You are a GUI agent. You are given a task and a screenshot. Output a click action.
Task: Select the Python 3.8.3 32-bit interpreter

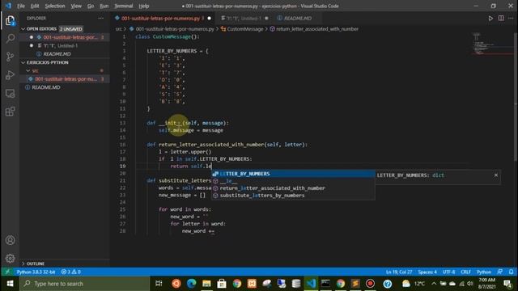pyautogui.click(x=36, y=272)
